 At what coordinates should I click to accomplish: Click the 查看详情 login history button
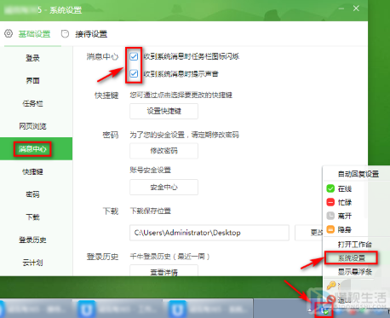click(163, 270)
